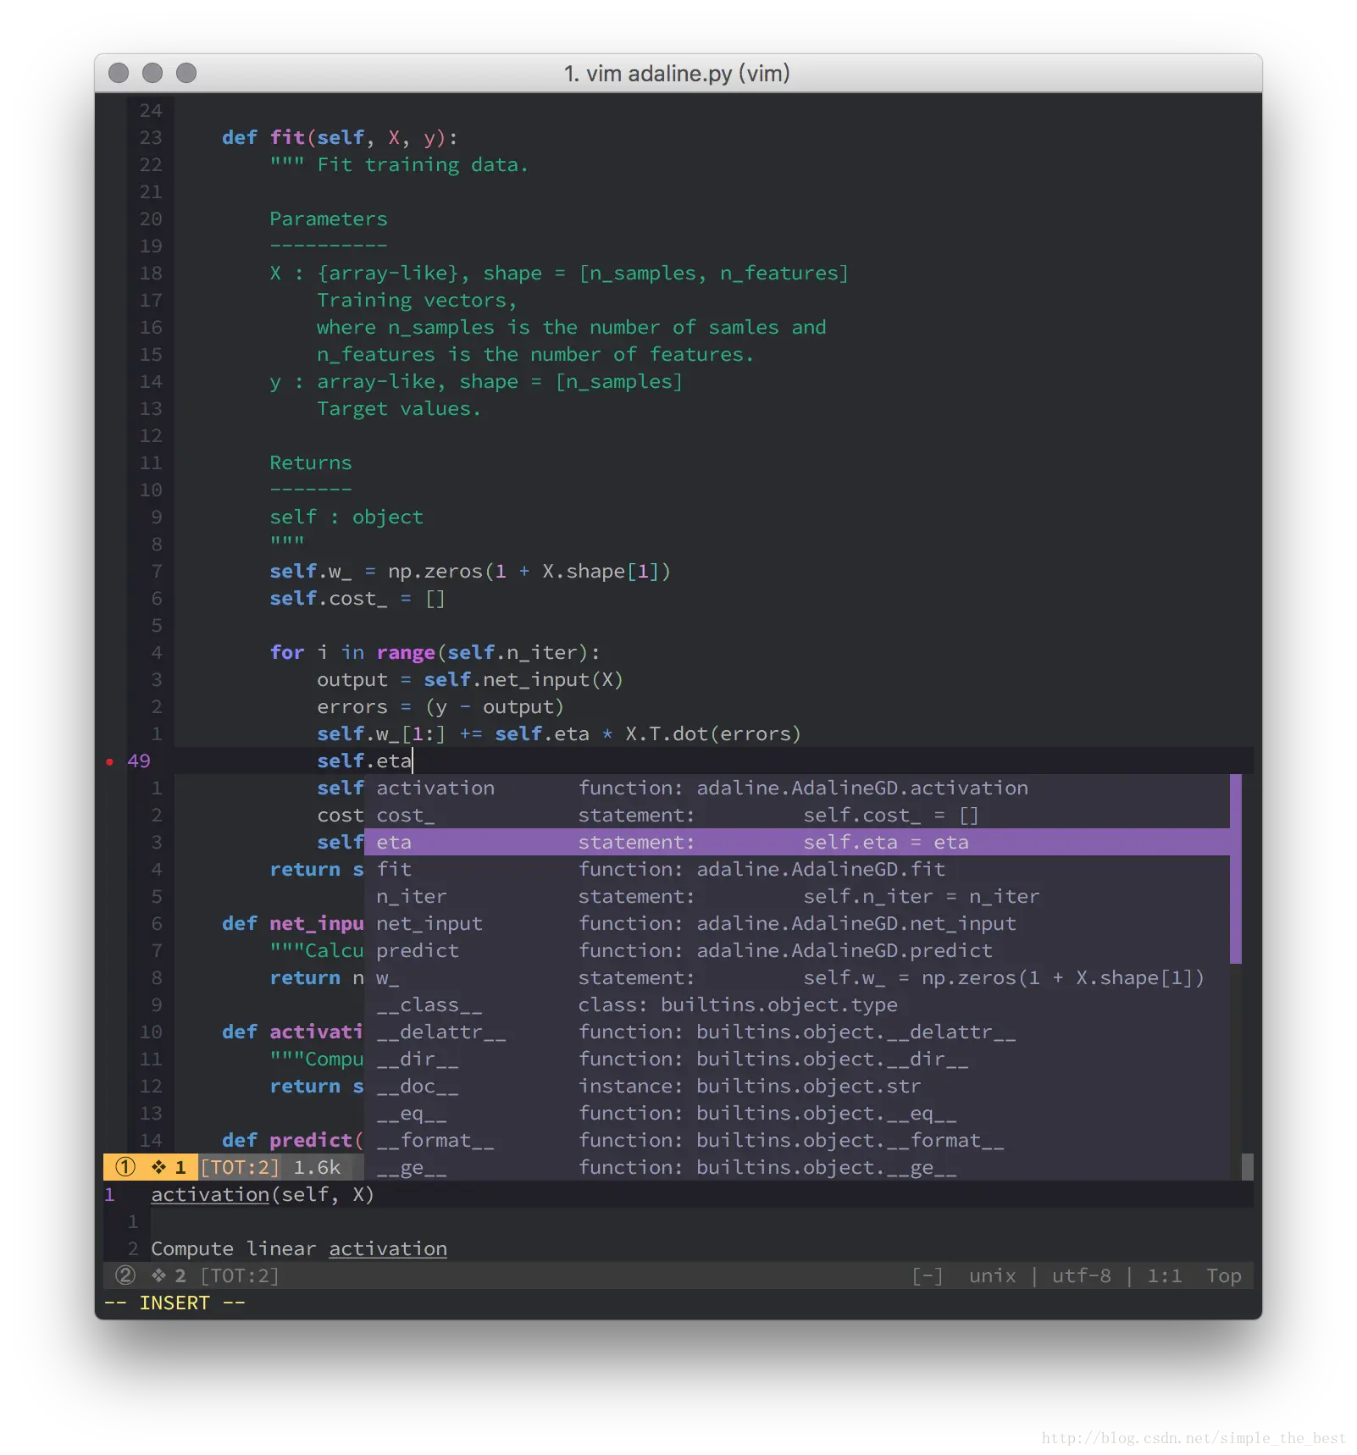Select the __ge__ completion entry
Screen dimensions: 1357x1455
click(x=796, y=1167)
